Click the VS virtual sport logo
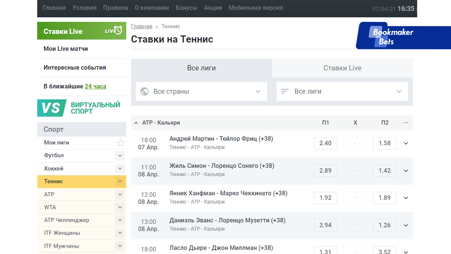The width and height of the screenshot is (451, 254). coord(51,108)
